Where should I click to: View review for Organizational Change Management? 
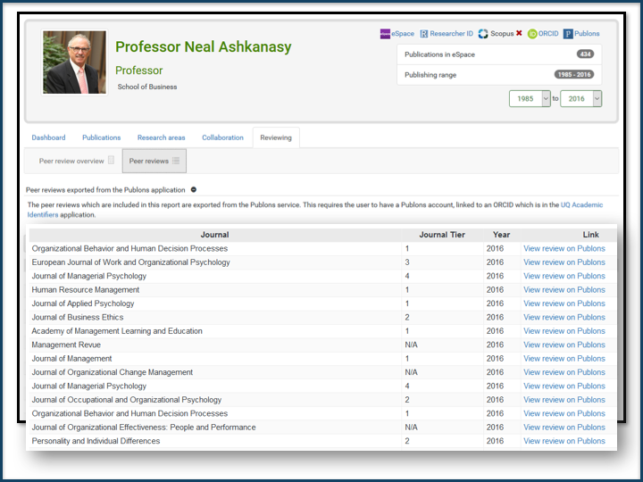pos(564,372)
